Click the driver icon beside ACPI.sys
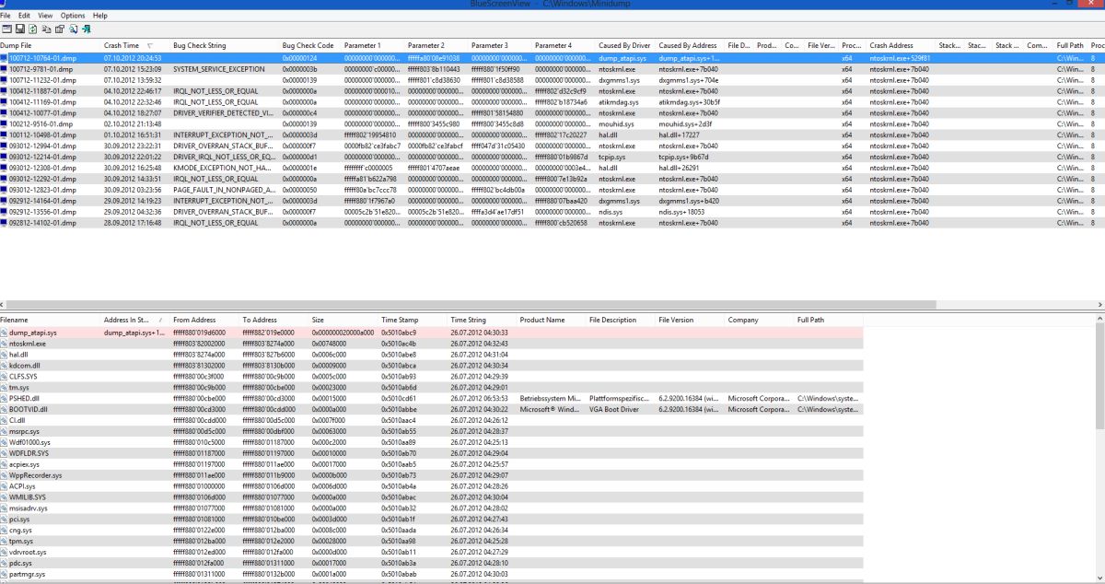The width and height of the screenshot is (1105, 584). (4, 486)
